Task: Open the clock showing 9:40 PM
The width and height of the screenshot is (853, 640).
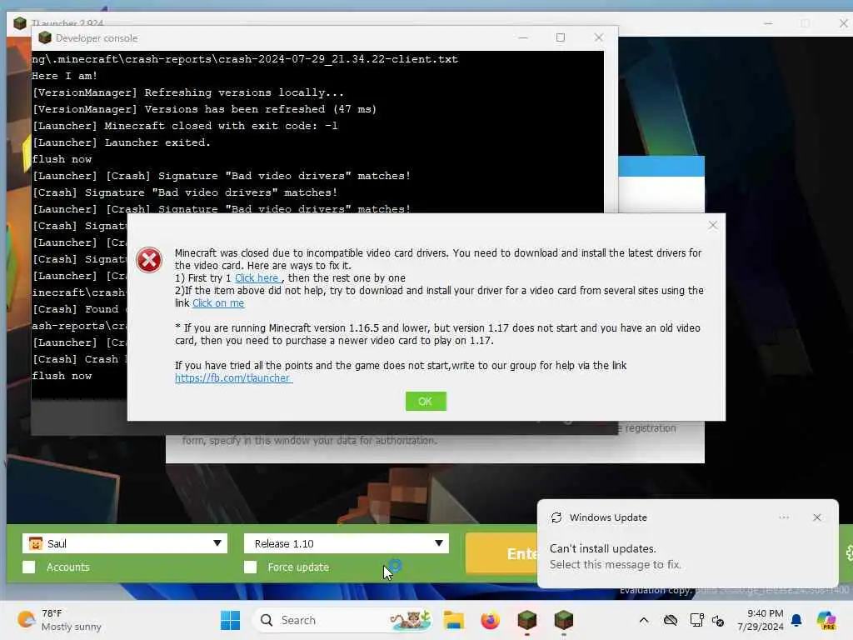Action: point(760,620)
